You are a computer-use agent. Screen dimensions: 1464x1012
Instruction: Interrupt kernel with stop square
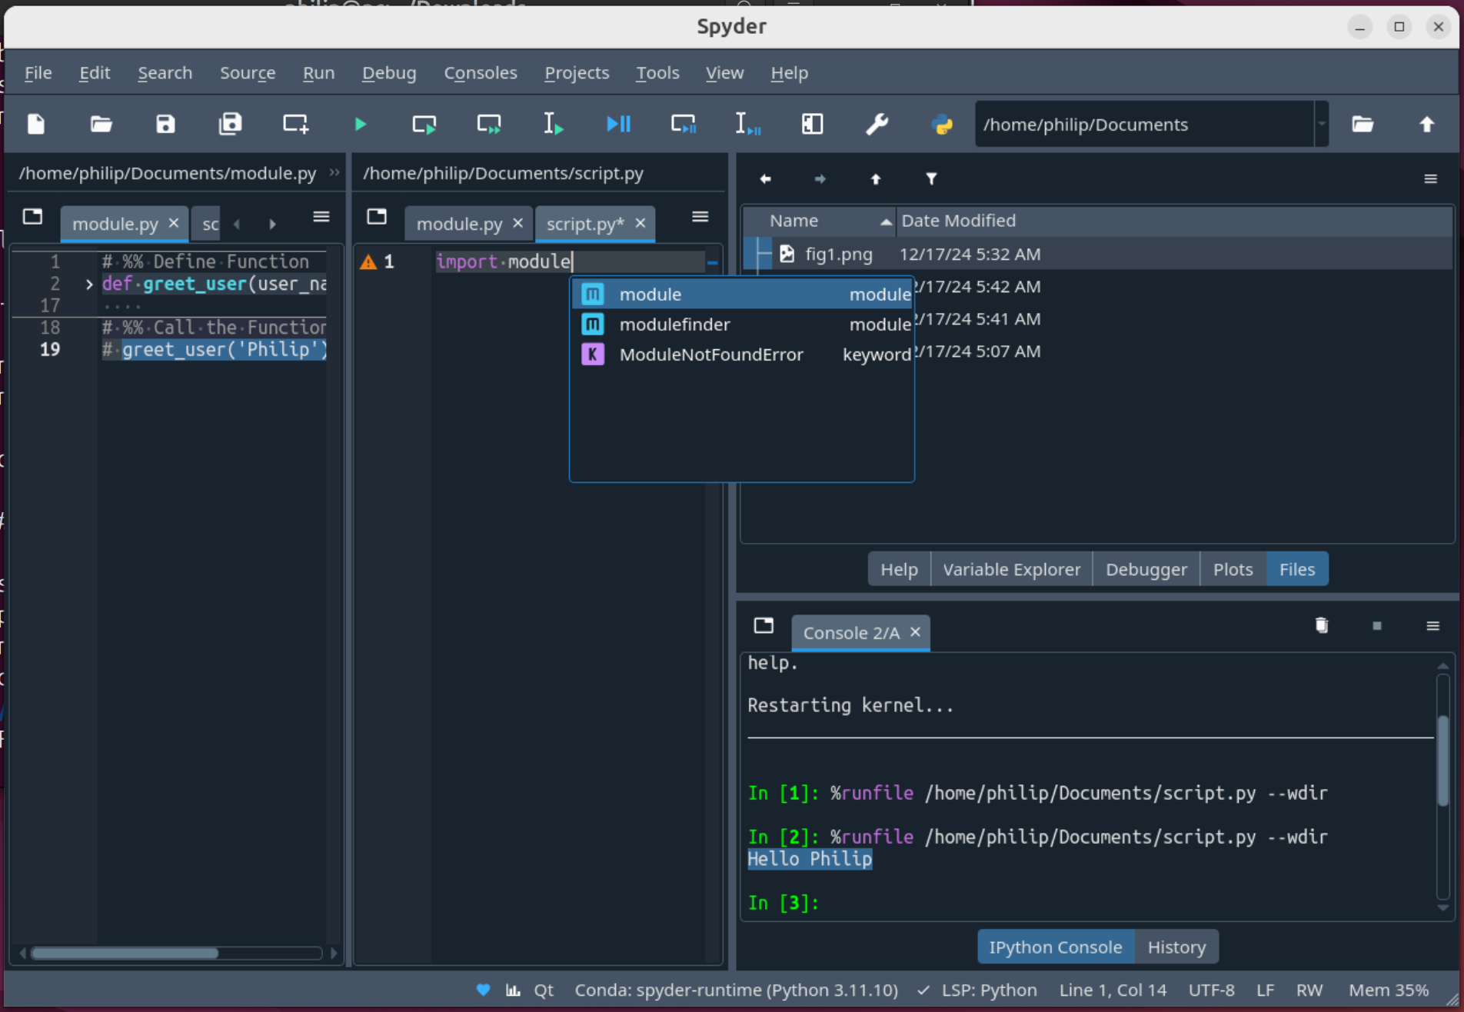point(1377,625)
